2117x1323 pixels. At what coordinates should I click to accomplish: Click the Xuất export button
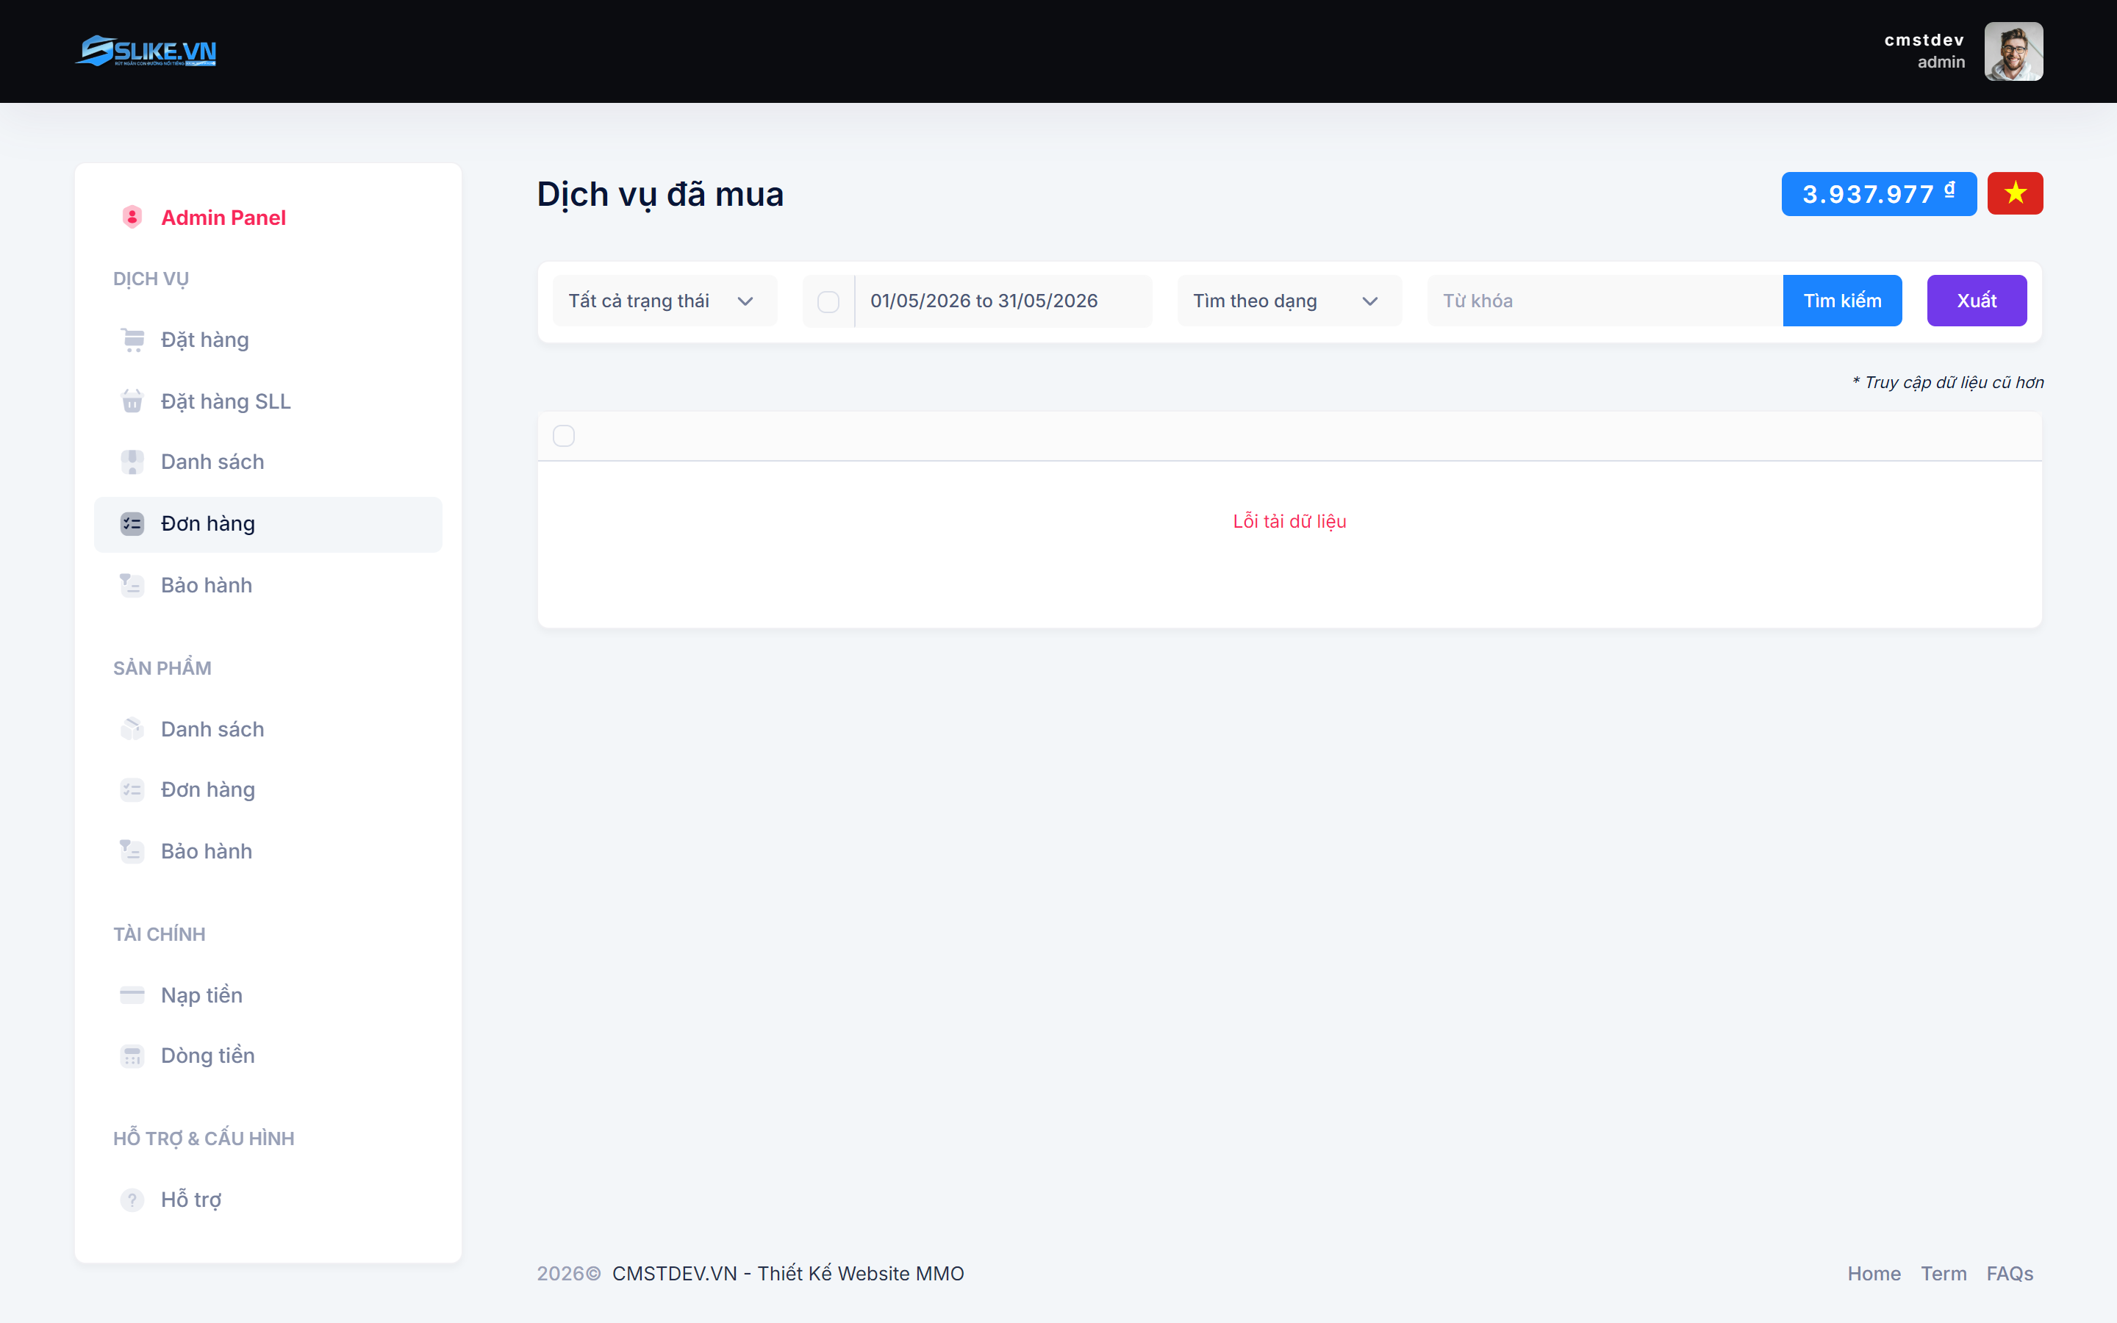[1976, 301]
